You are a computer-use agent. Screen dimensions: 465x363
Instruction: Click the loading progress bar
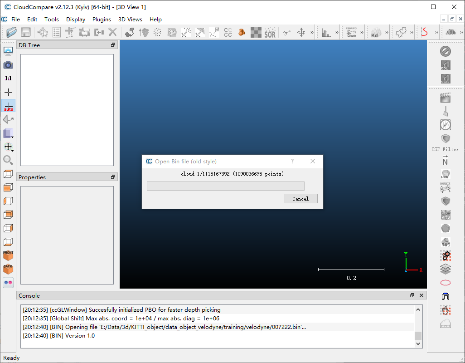click(226, 186)
